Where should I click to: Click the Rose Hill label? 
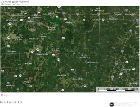[x=77, y=79]
